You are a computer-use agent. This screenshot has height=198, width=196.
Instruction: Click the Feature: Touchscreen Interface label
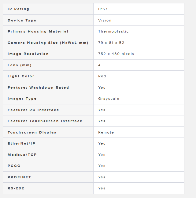(x=45, y=121)
